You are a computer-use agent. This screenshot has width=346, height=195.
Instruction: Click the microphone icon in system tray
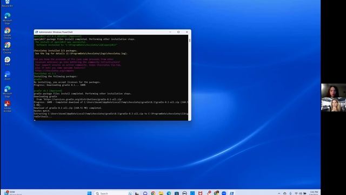click(x=290, y=193)
